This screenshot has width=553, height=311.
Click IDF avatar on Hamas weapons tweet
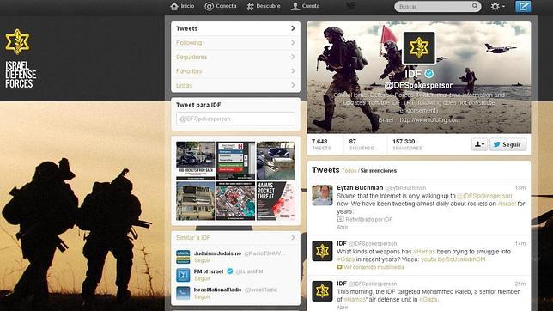click(322, 251)
